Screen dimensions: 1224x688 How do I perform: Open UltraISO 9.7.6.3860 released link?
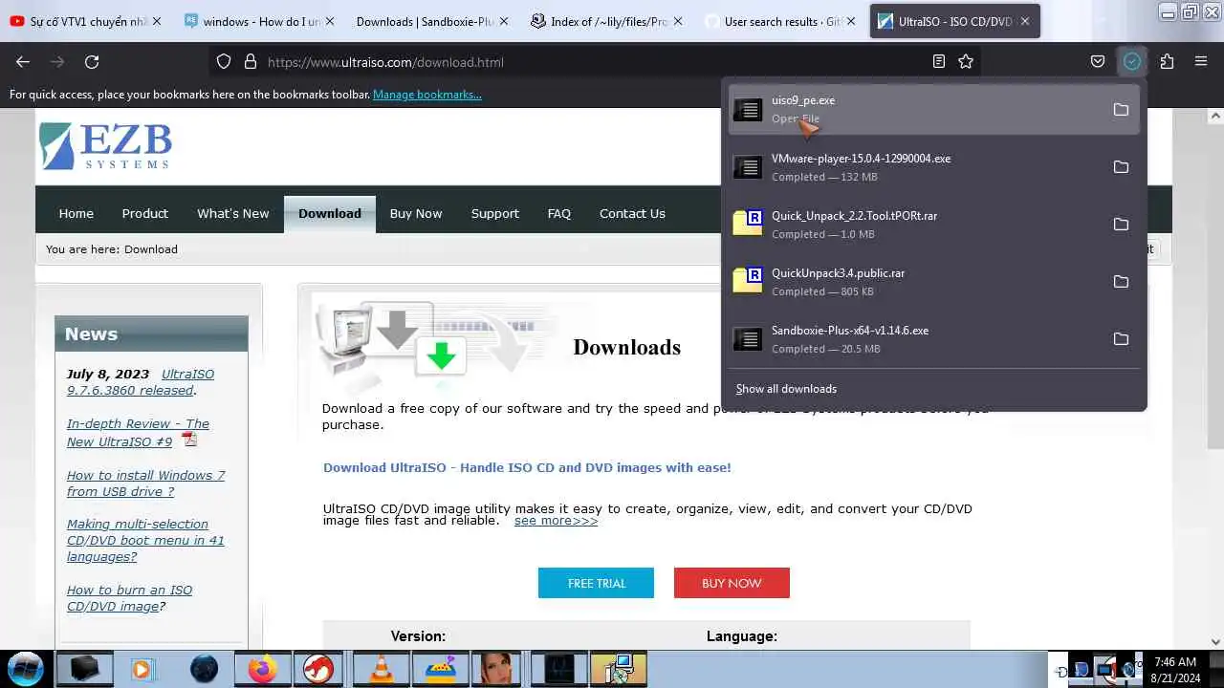(x=141, y=382)
